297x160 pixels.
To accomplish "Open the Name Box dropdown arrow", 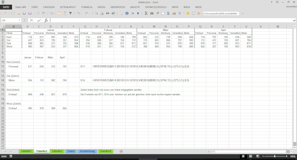I will 19,20.
